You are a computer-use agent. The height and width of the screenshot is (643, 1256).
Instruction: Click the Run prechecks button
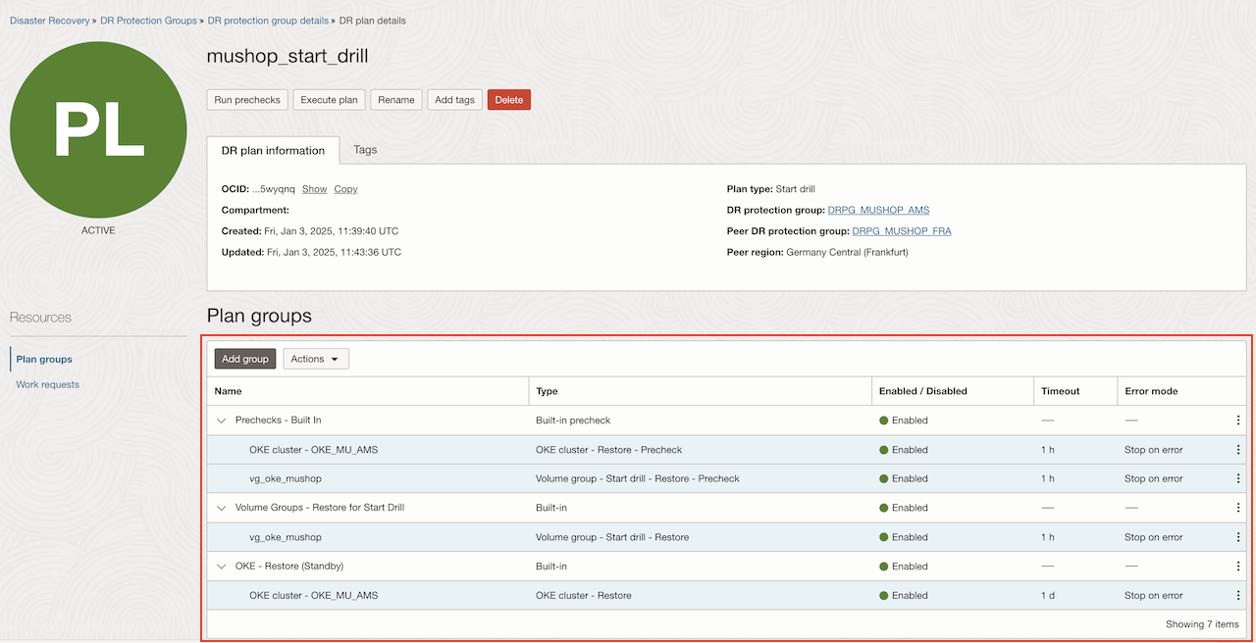click(x=248, y=99)
